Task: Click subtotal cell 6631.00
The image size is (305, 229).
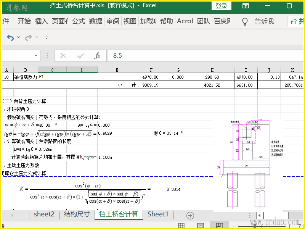Action: pyautogui.click(x=246, y=85)
